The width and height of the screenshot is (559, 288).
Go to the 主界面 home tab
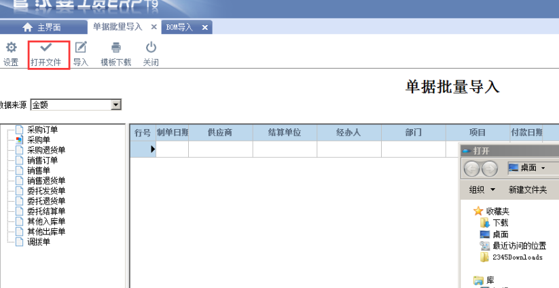tap(43, 27)
